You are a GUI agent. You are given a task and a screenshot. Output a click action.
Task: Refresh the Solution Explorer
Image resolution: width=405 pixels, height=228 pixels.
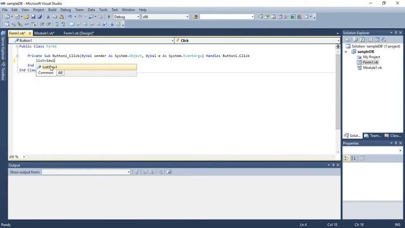click(x=362, y=39)
